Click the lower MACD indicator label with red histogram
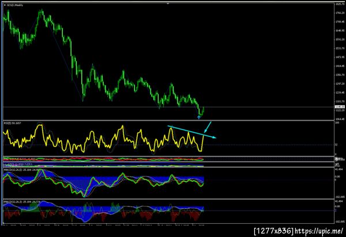The image size is (346, 237). [22, 202]
